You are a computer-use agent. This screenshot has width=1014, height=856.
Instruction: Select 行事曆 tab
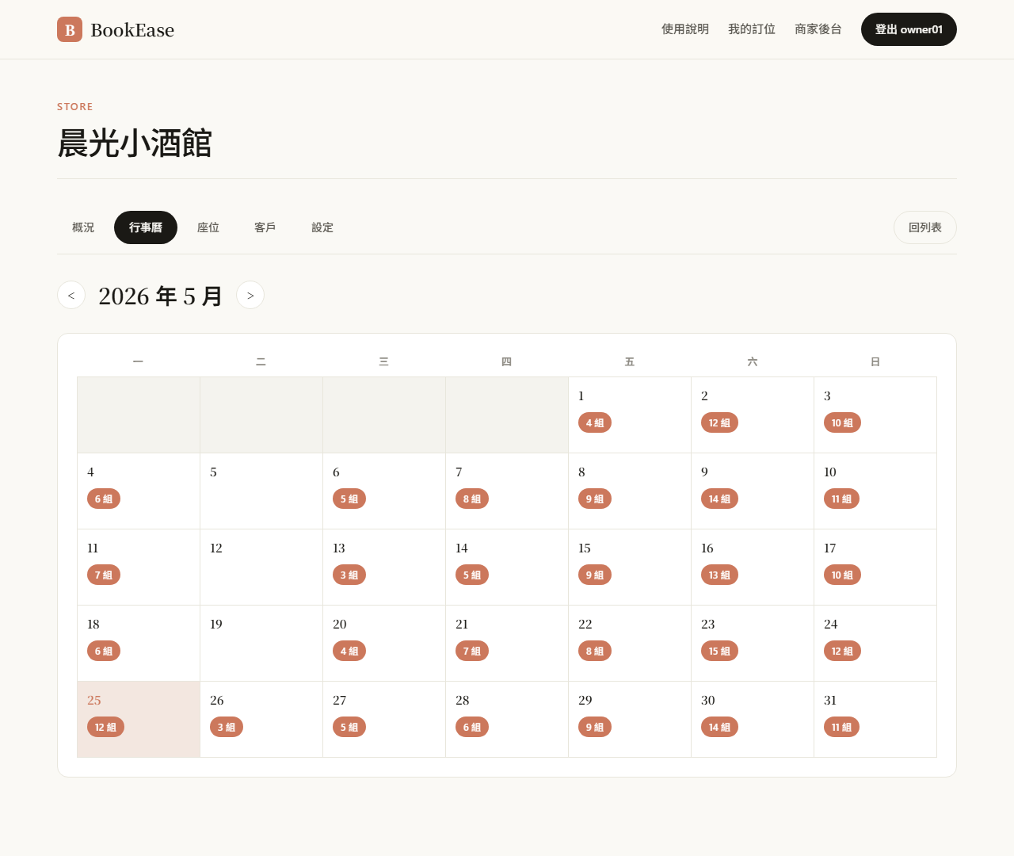(146, 227)
